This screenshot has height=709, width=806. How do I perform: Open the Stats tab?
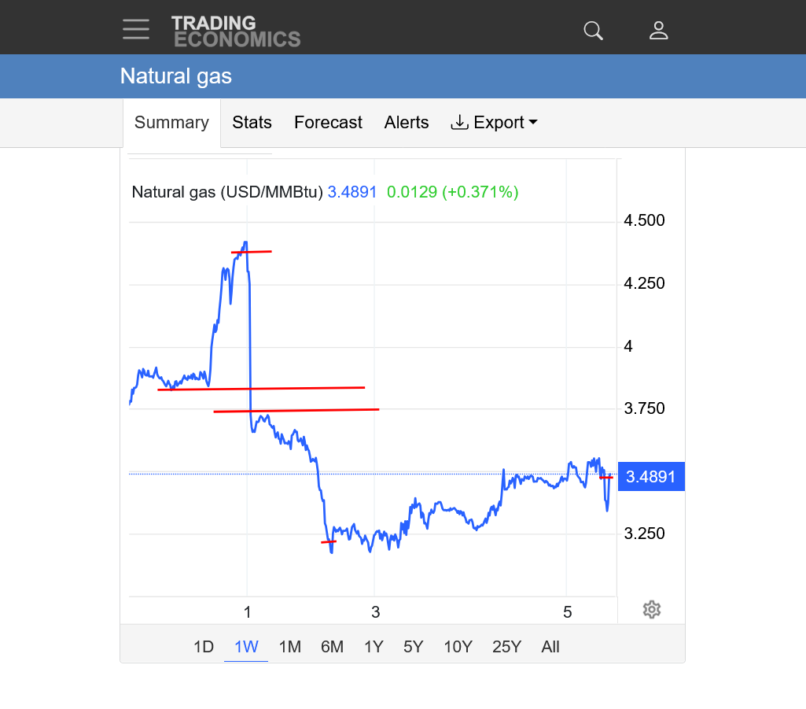(252, 123)
